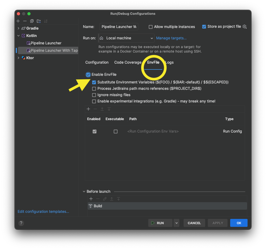Open the Run button dropdown arrow
The image size is (266, 249).
176,223
